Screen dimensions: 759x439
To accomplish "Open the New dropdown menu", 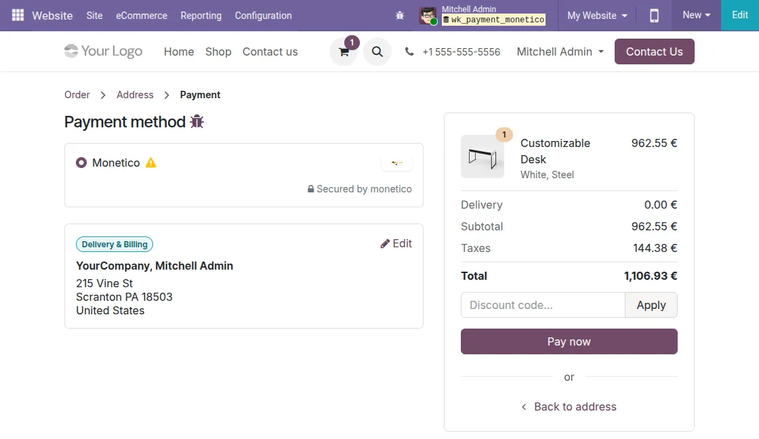I will (696, 15).
